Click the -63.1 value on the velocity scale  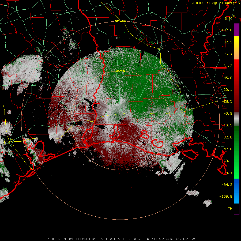pyautogui.click(x=227, y=161)
